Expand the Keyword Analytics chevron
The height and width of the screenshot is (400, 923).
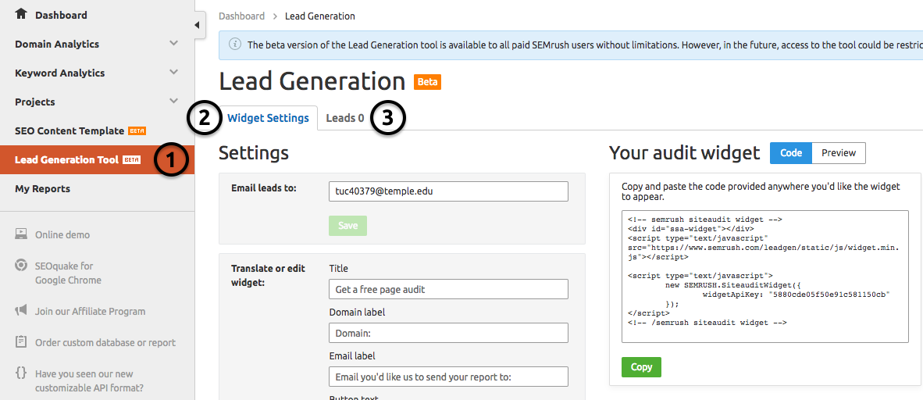click(x=173, y=73)
